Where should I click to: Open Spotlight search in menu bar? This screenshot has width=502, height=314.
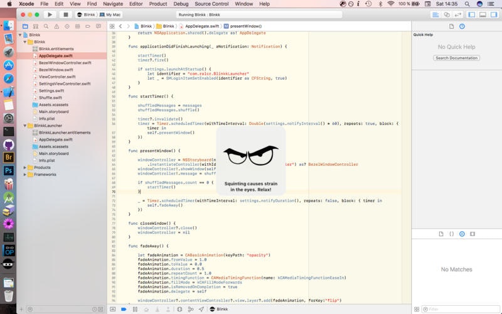(x=467, y=4)
